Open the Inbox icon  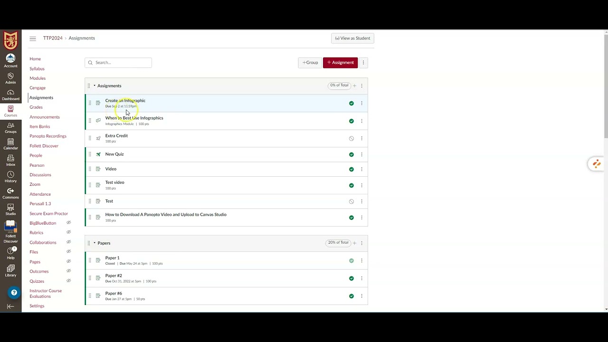point(10,161)
